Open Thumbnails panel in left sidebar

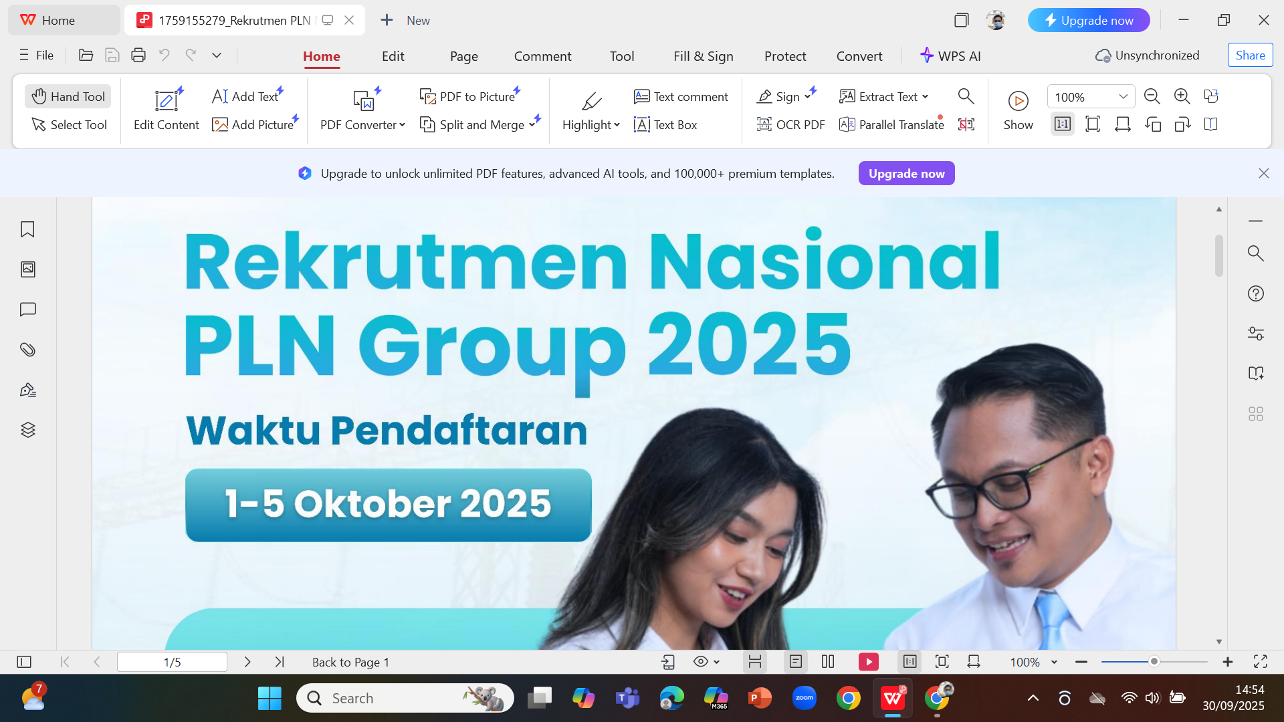[27, 269]
